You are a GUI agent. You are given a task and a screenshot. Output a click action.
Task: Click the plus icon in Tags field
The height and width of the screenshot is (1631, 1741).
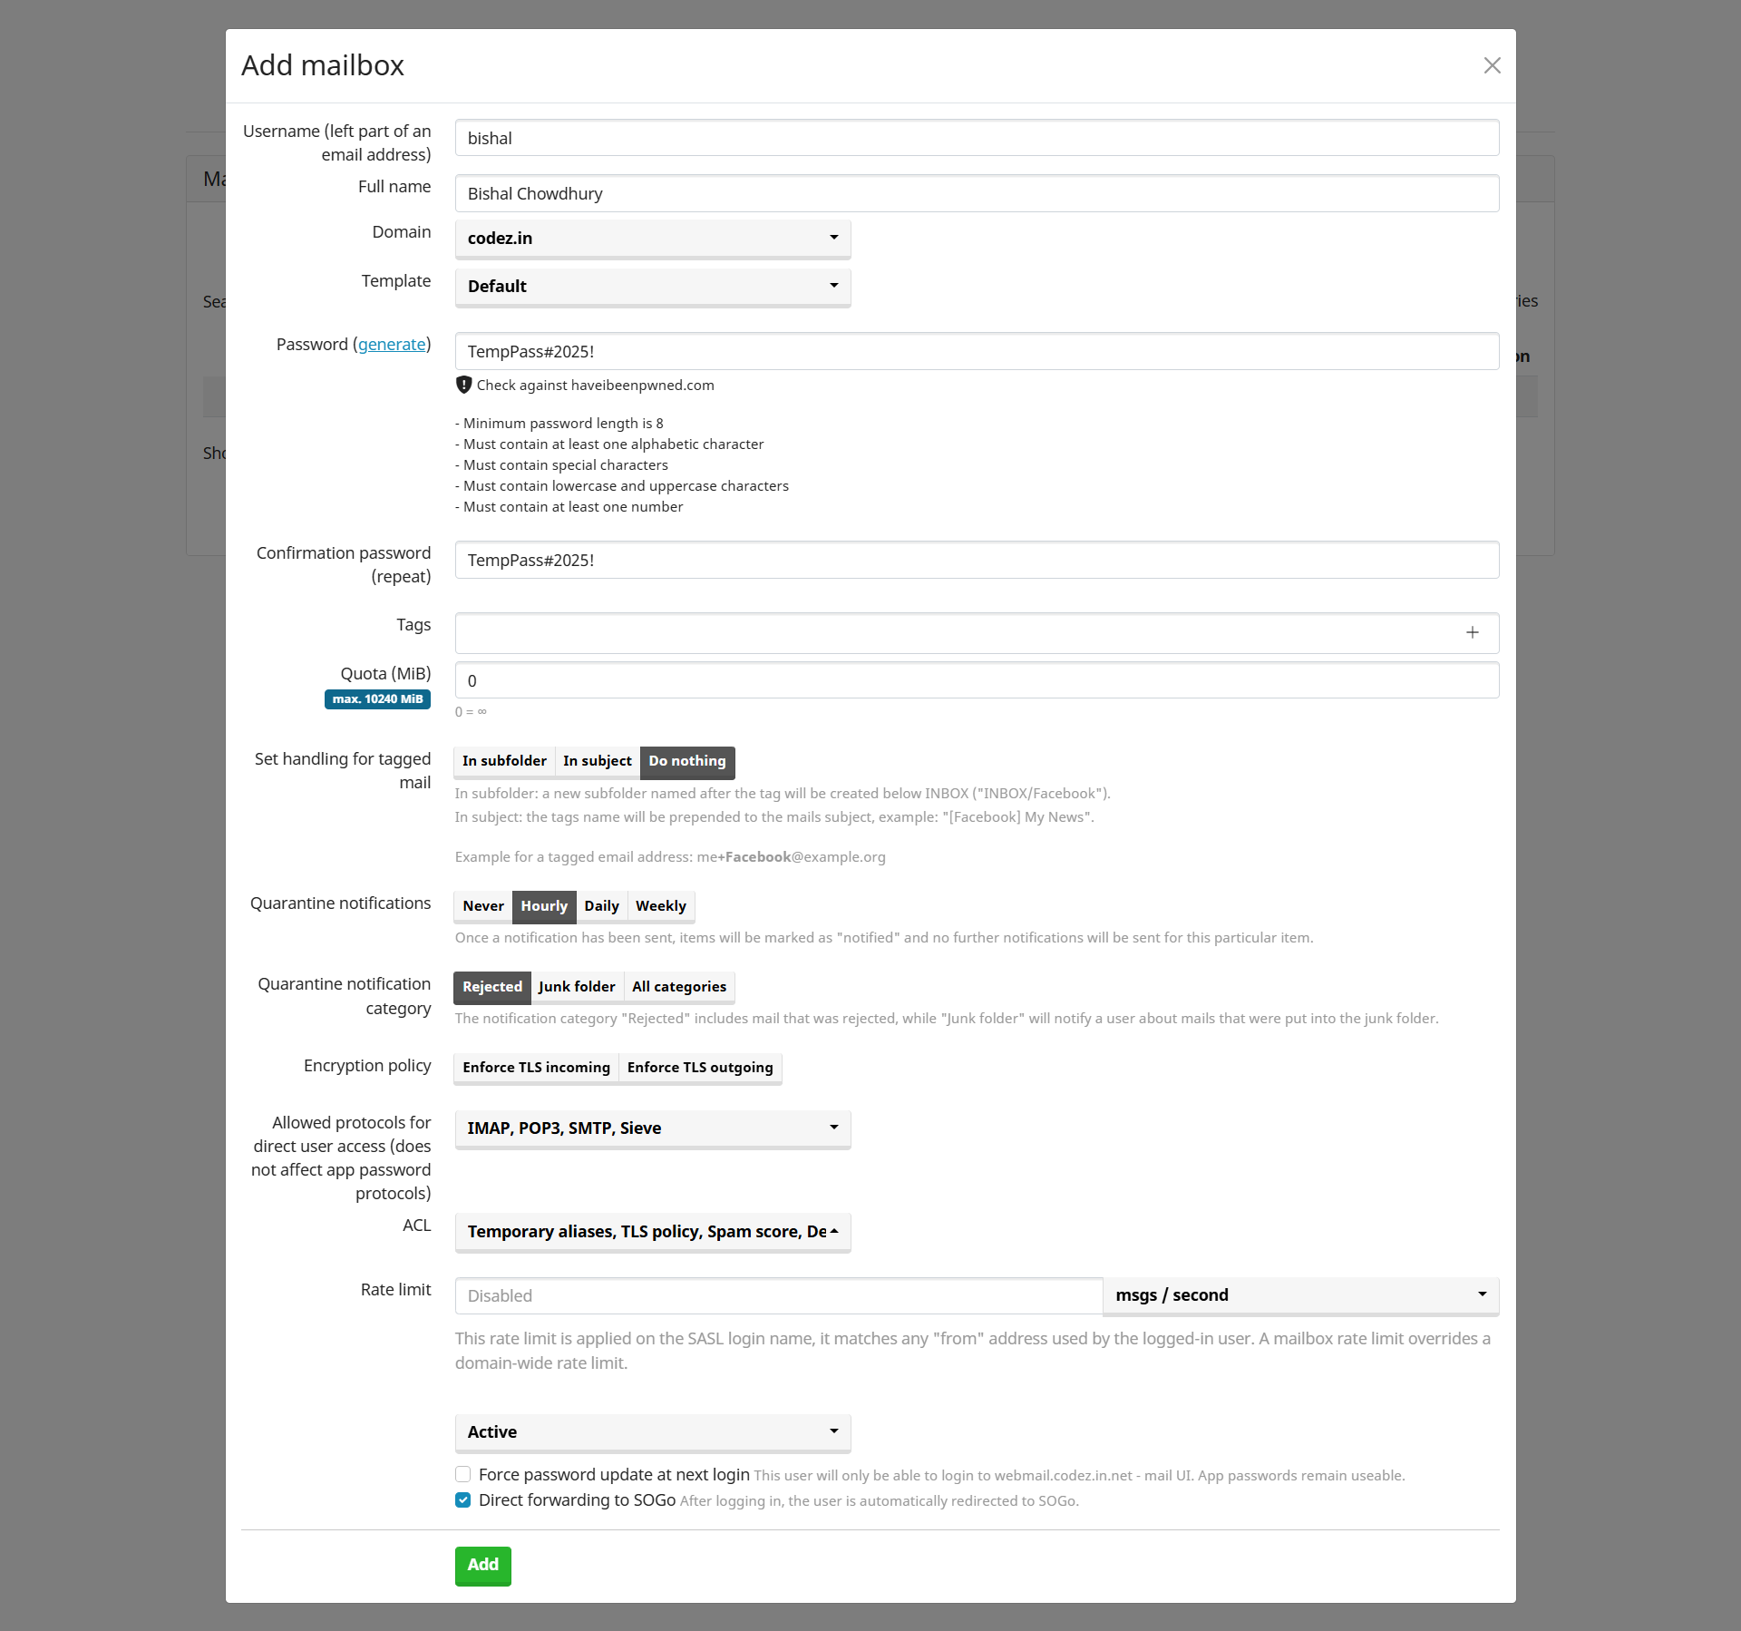coord(1472,632)
